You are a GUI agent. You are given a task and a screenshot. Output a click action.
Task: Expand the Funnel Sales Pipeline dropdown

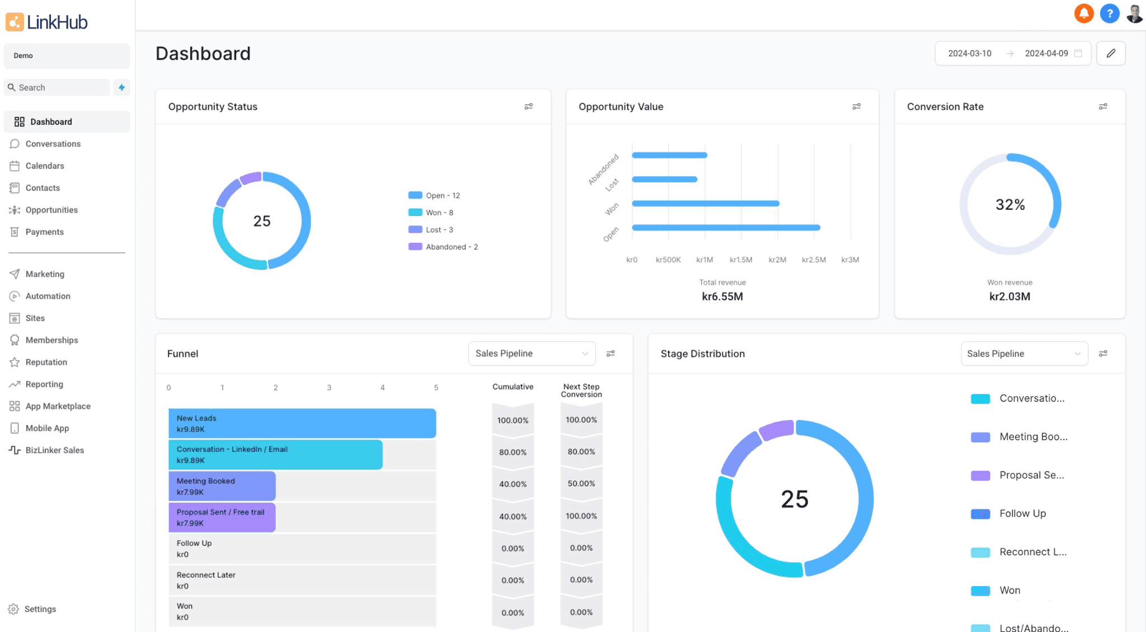pyautogui.click(x=532, y=353)
